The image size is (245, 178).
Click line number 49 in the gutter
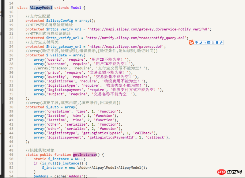click(x=11, y=155)
